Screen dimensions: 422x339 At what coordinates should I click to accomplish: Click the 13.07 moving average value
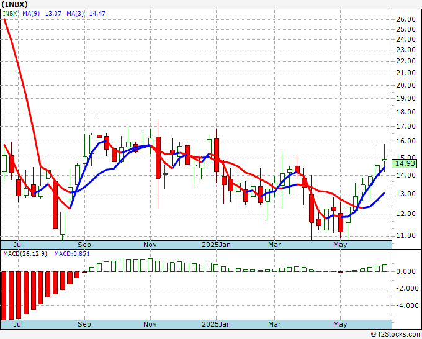[53, 14]
